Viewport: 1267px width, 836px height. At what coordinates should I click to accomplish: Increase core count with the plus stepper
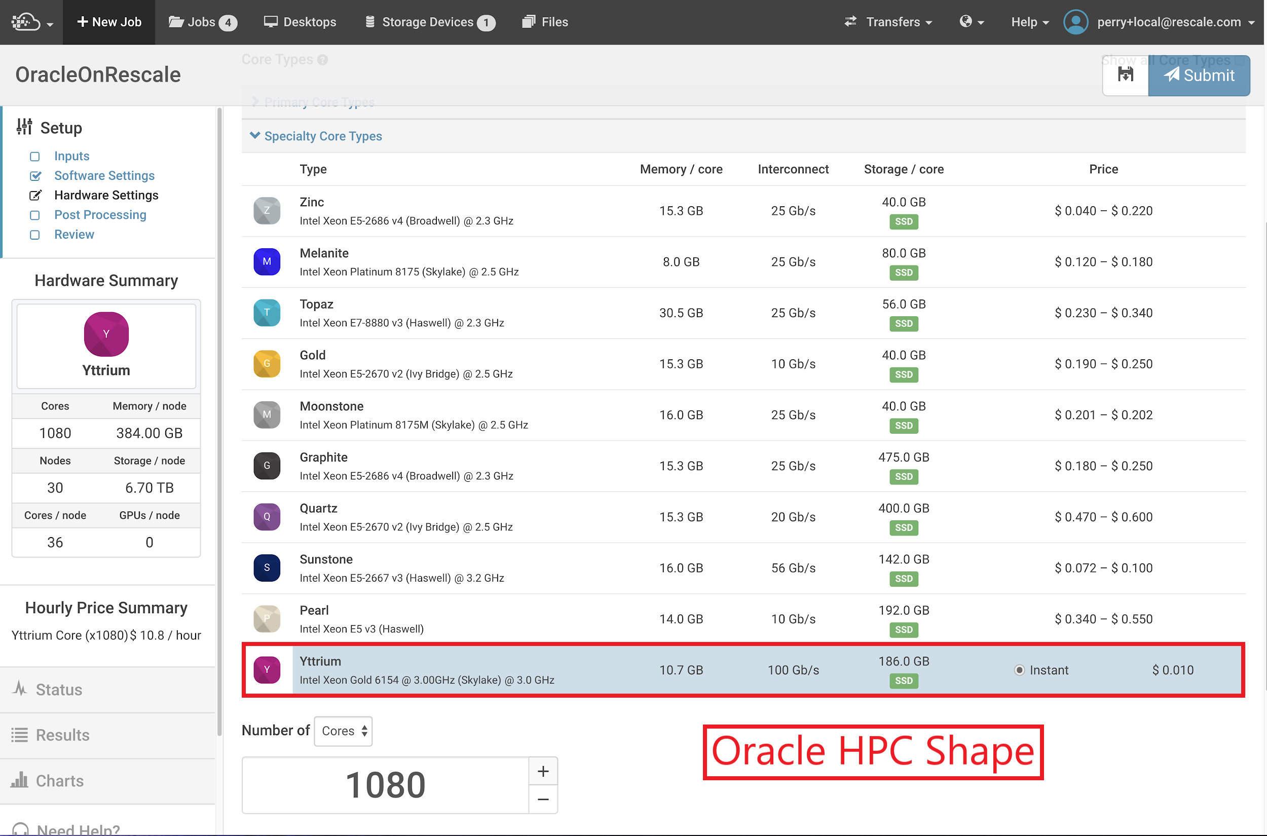[x=543, y=771]
